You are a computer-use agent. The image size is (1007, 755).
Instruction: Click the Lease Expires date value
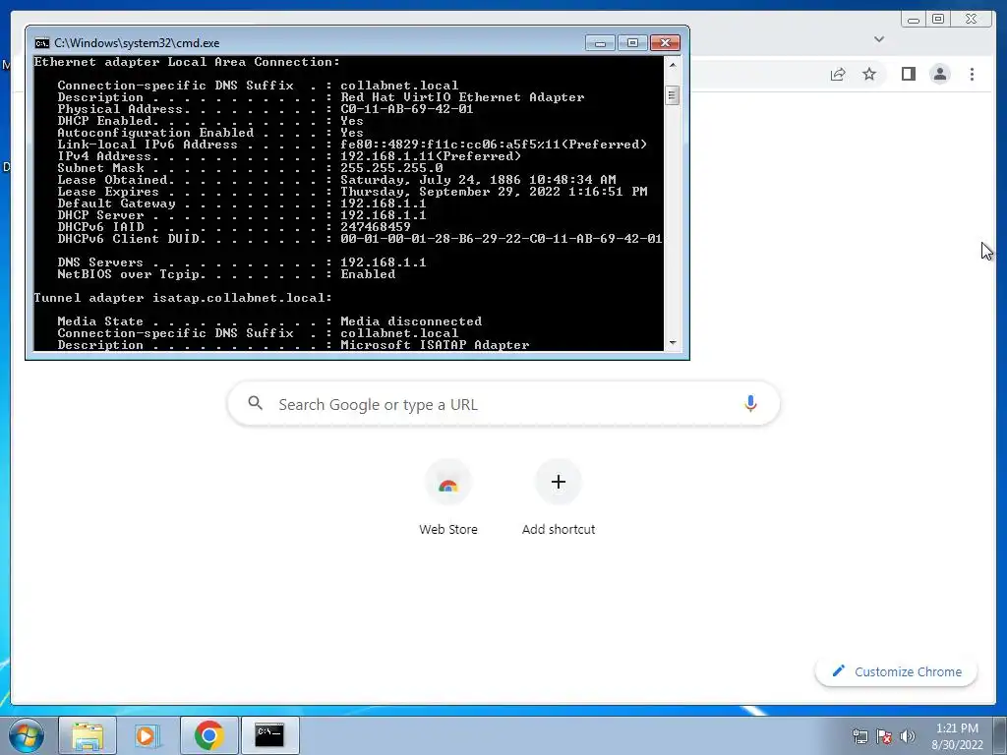[x=494, y=192]
